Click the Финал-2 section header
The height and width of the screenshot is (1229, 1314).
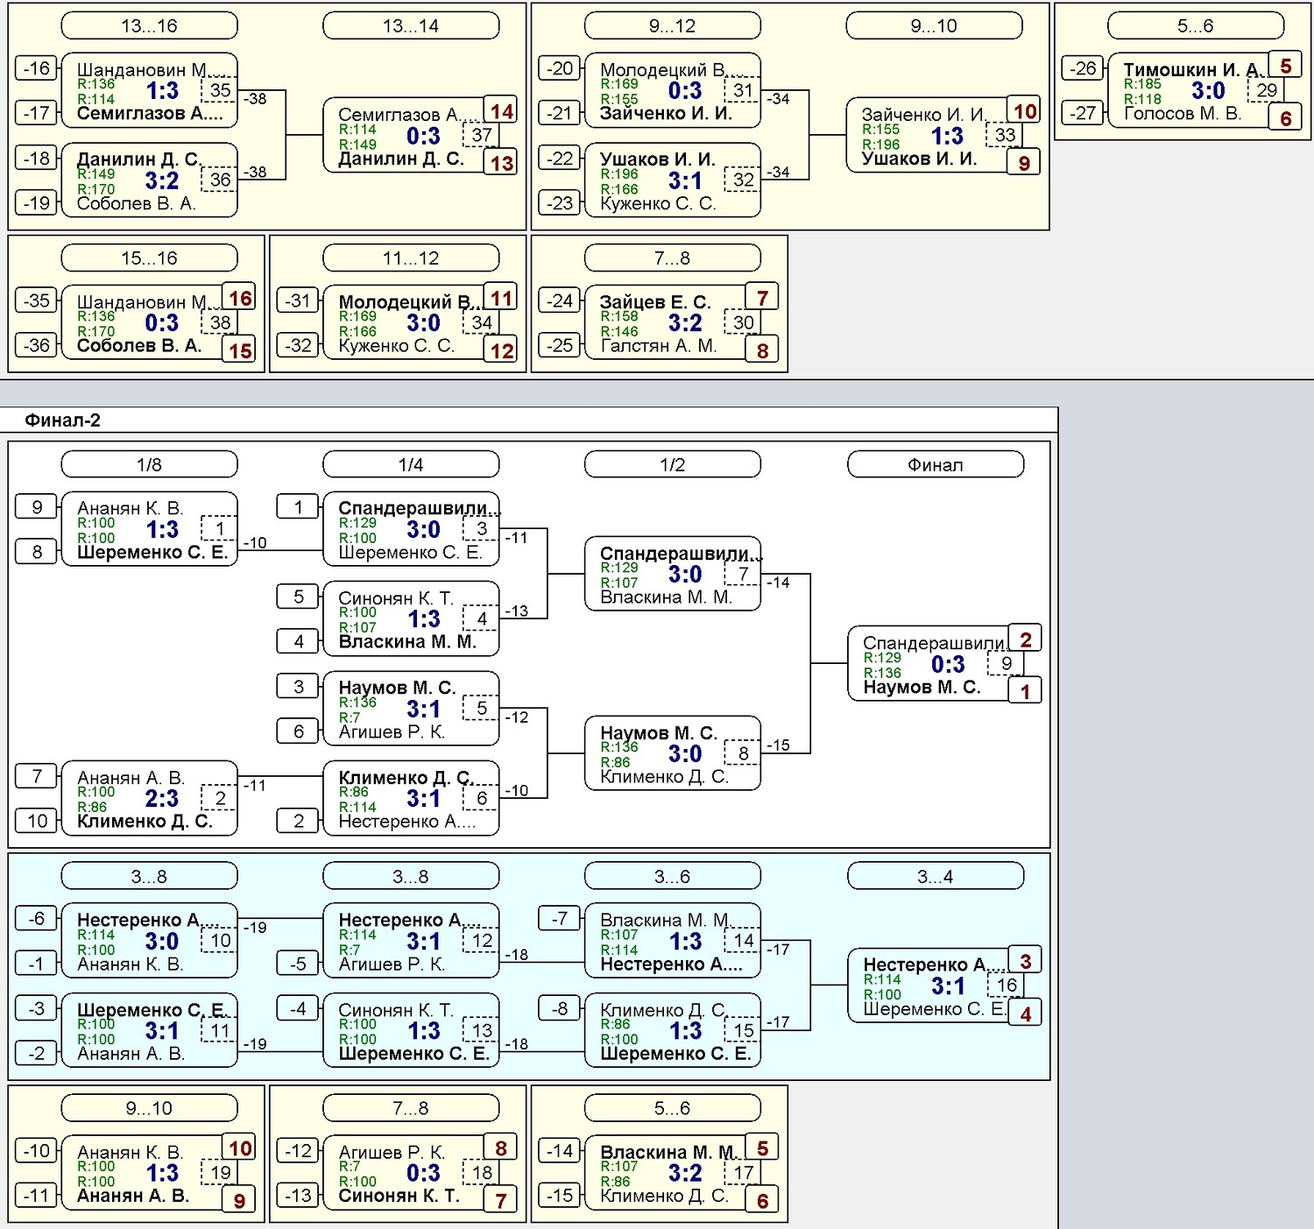click(x=62, y=420)
